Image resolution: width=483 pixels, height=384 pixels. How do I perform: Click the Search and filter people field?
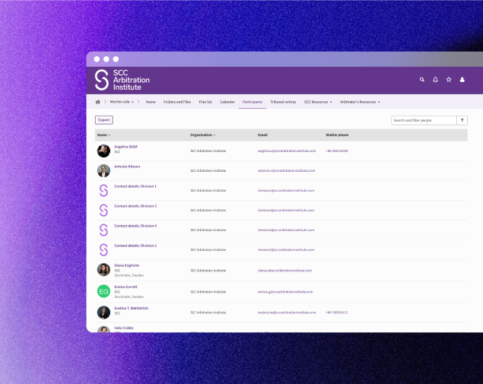tap(423, 120)
